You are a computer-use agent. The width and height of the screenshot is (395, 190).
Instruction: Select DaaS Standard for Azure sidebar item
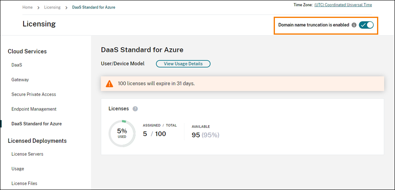36,124
